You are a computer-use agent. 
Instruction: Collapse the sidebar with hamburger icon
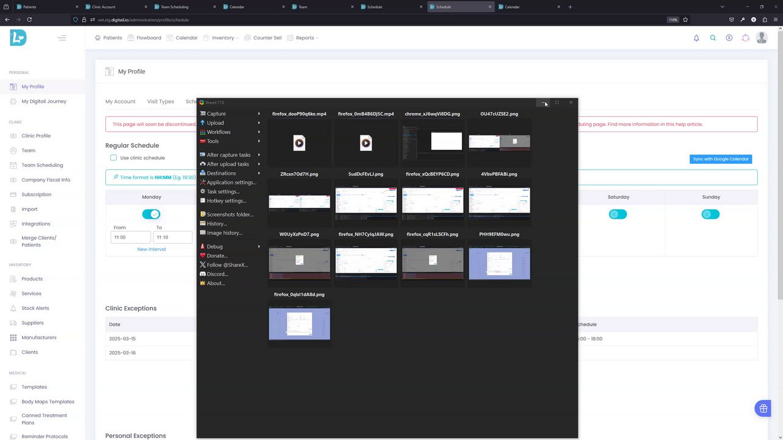61,38
